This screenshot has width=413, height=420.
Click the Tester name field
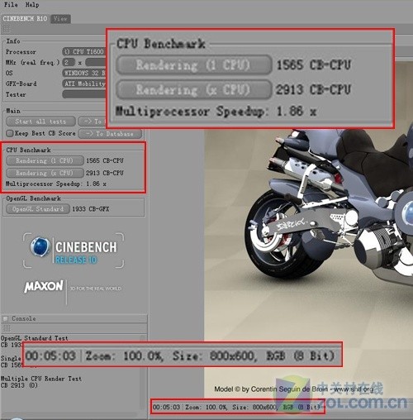click(x=84, y=94)
